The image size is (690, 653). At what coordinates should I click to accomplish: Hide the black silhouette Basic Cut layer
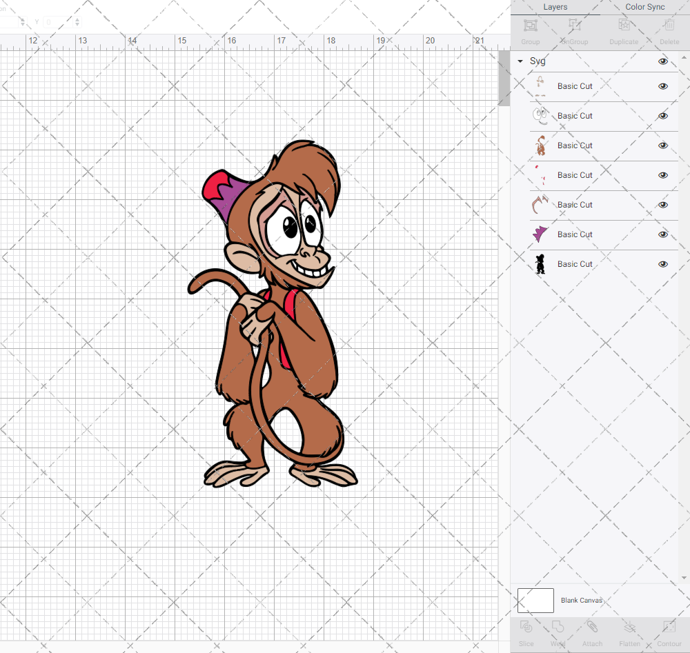(663, 264)
